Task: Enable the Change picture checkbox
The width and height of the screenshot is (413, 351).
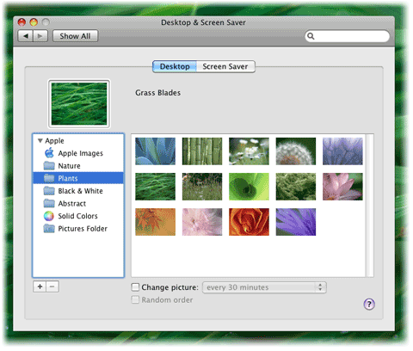Action: (135, 287)
